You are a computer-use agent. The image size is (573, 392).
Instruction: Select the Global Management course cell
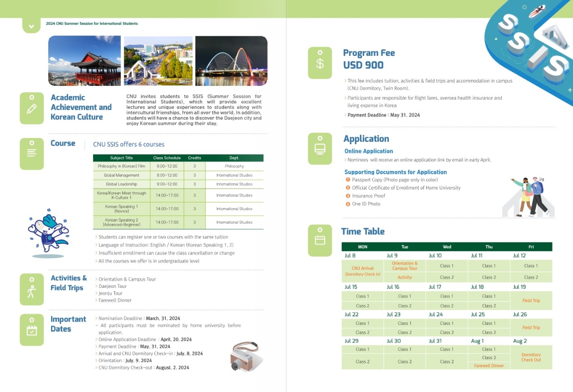pos(122,175)
